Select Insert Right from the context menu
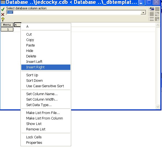Viewport: 162px width, 149px height. coord(46,67)
